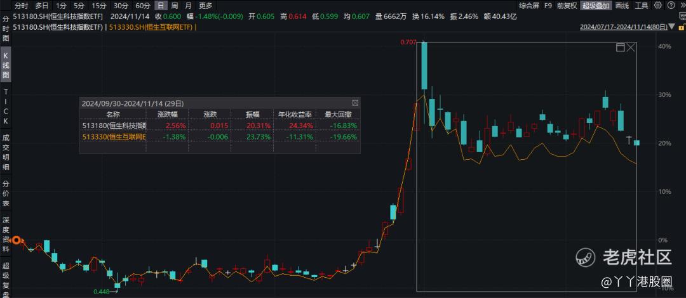Screen dimensions: 686x298
Task: Click the 40% axis label
Action: [x=665, y=46]
